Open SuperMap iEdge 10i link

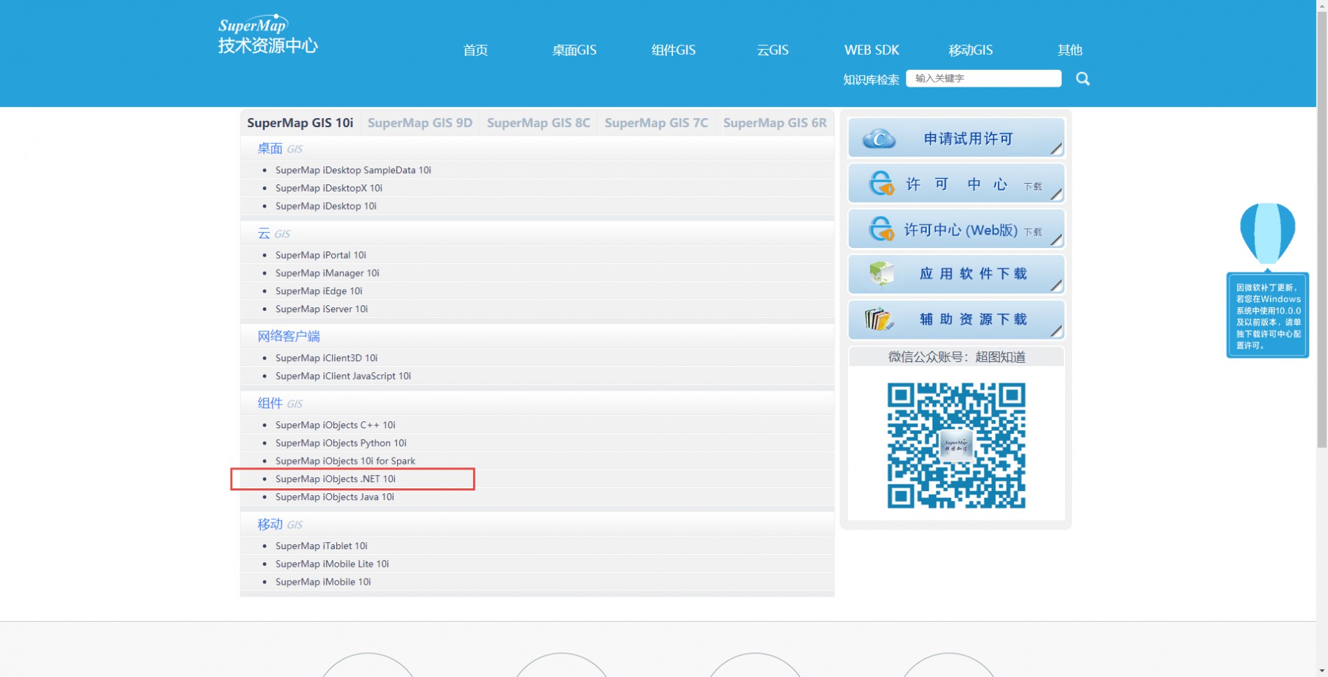point(319,291)
